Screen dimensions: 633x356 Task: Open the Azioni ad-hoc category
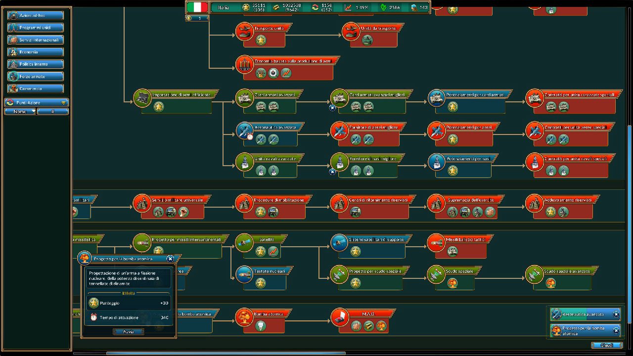click(x=35, y=15)
